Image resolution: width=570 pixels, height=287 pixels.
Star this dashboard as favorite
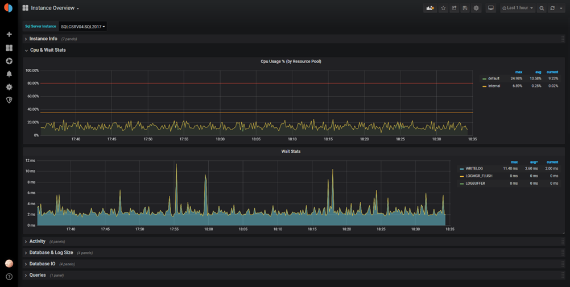(443, 8)
